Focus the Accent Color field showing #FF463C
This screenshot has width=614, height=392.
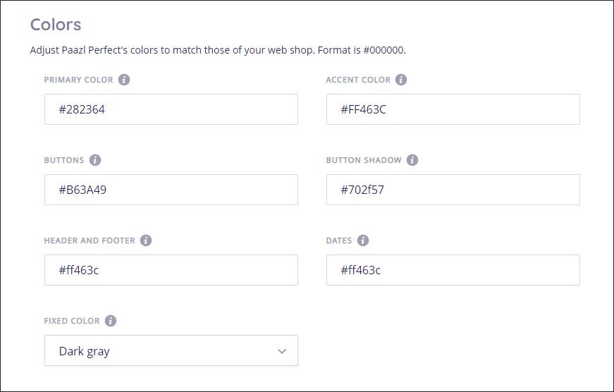(x=453, y=109)
